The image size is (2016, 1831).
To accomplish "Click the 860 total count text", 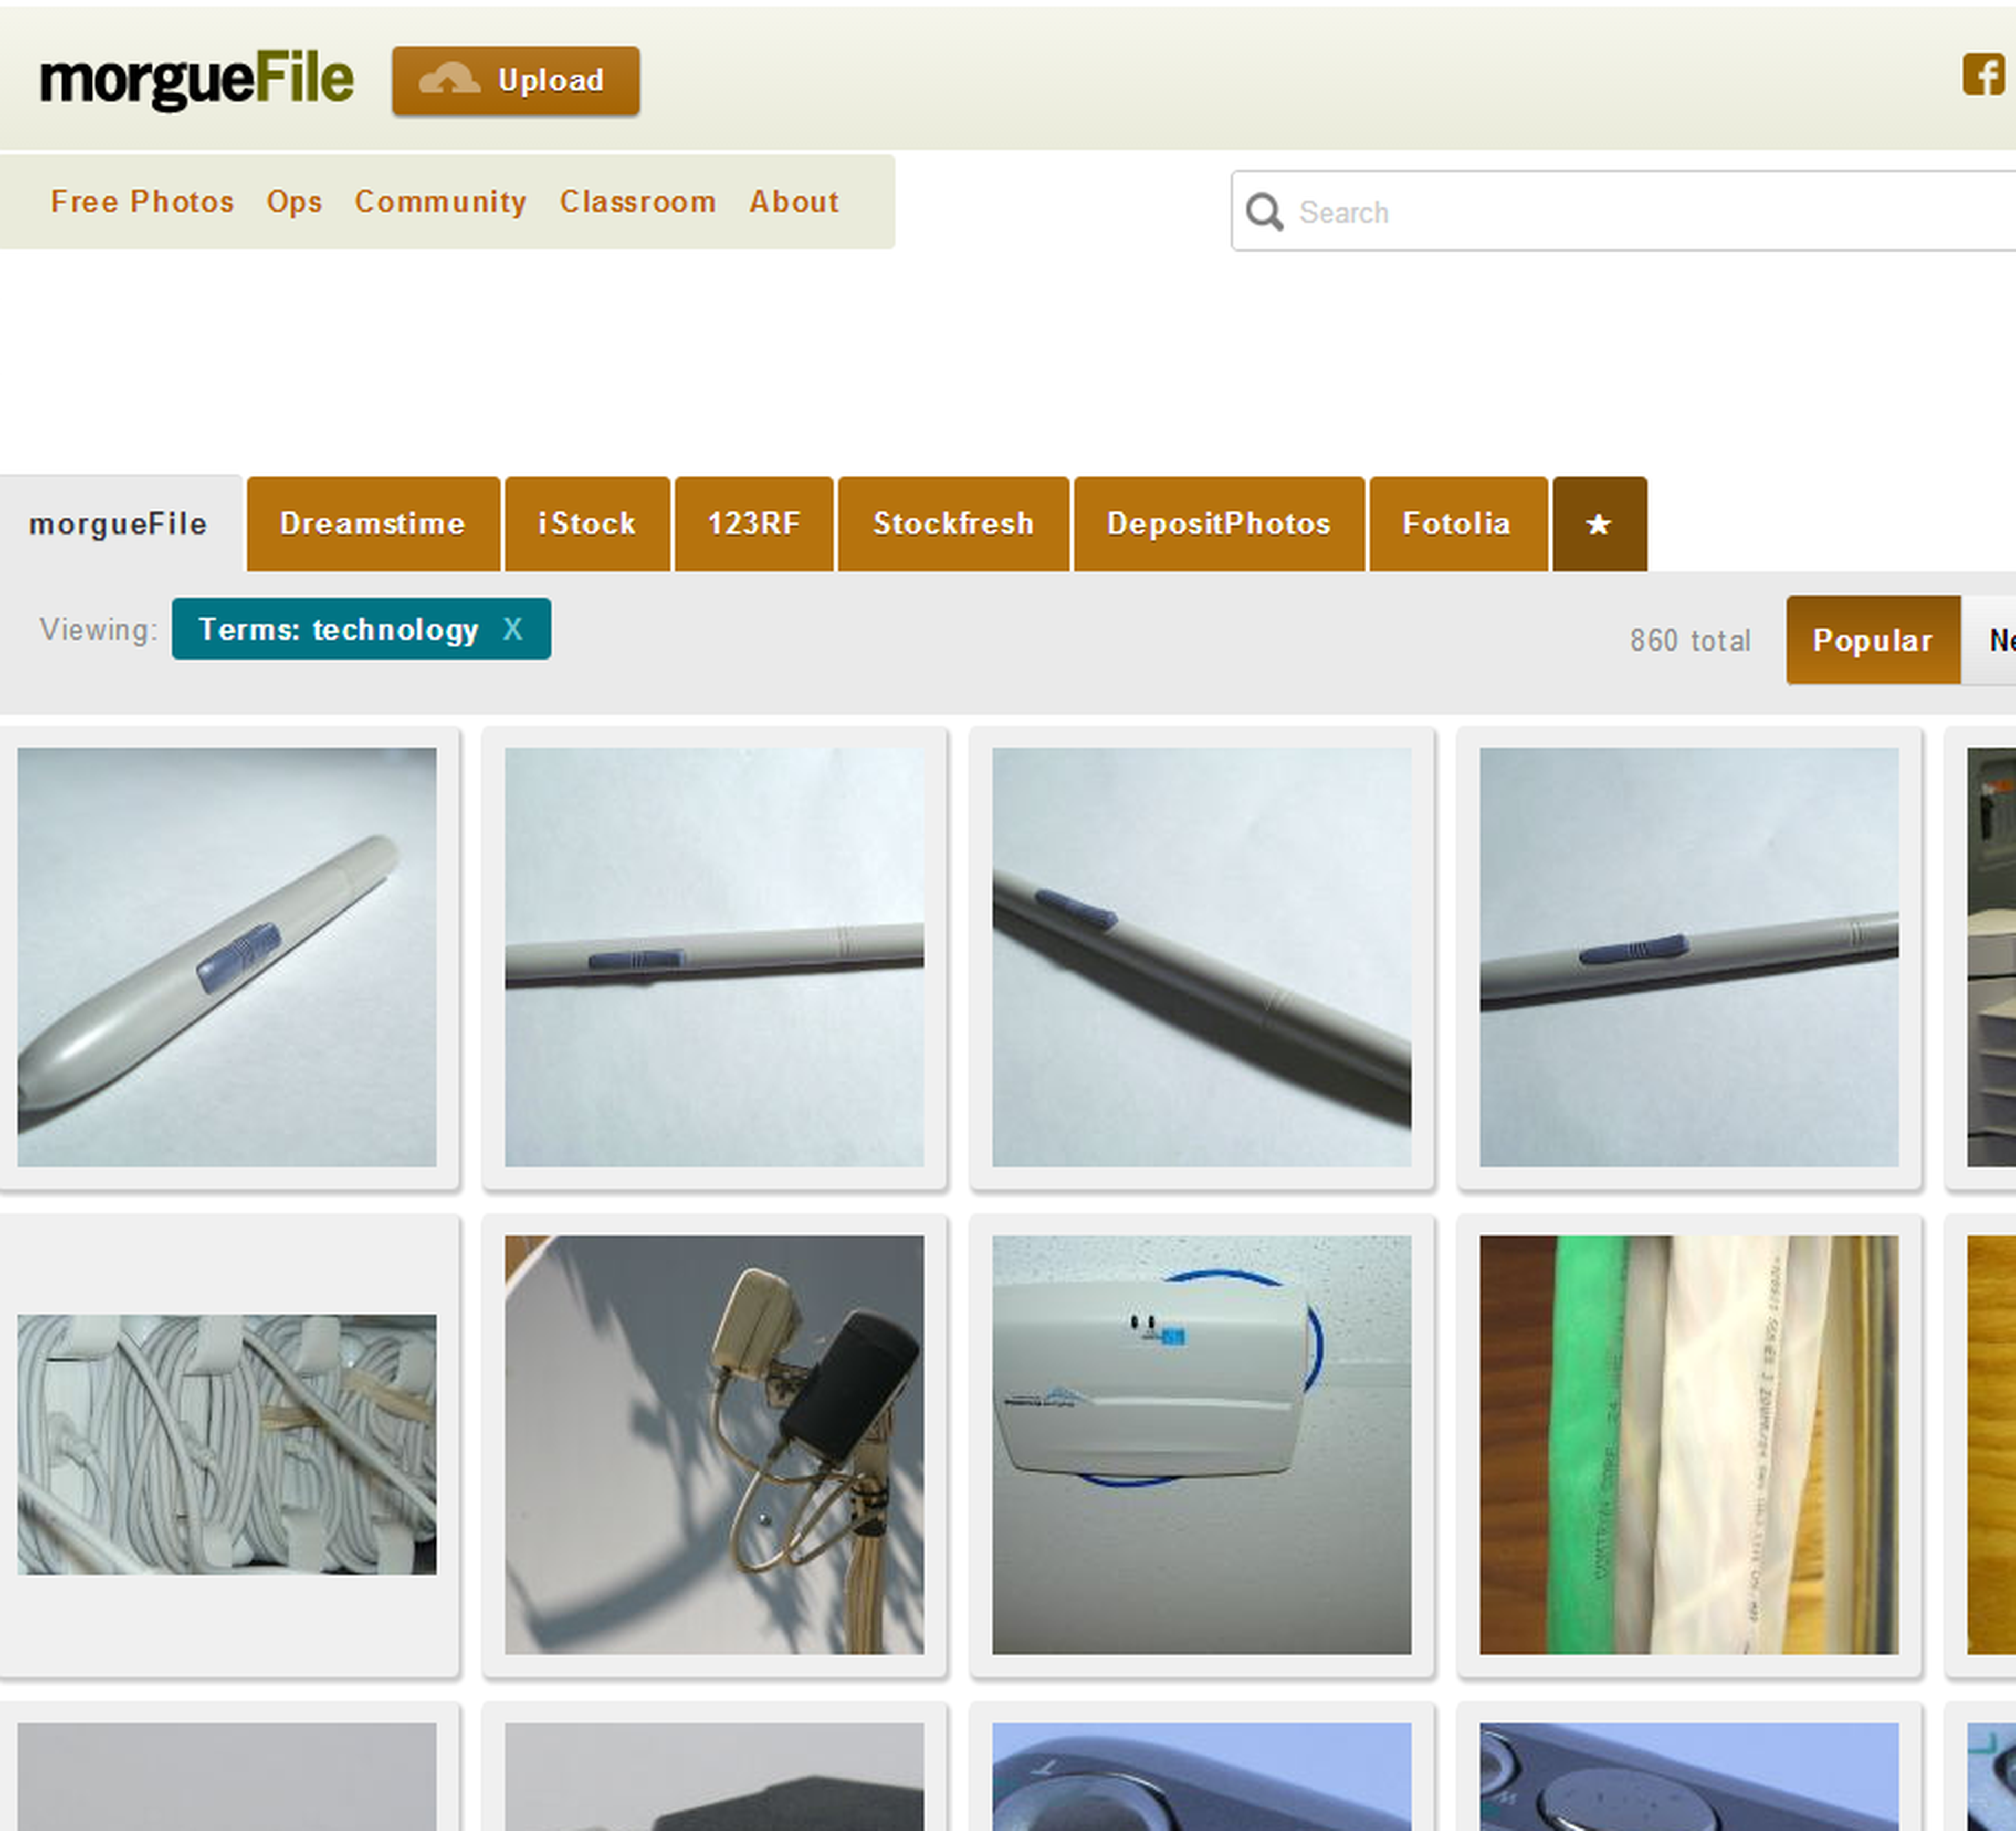I will 1690,640.
